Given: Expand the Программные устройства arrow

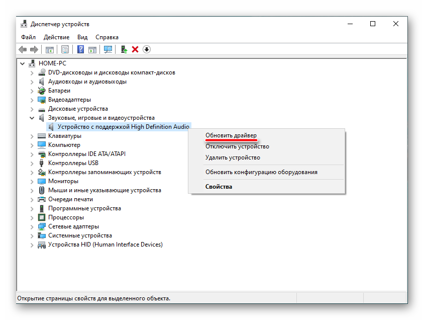Looking at the screenshot, I should tap(32, 208).
